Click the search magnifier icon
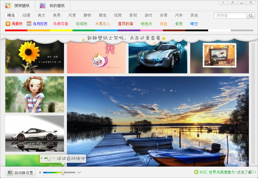Viewport: 258px width, 178px height. [251, 15]
